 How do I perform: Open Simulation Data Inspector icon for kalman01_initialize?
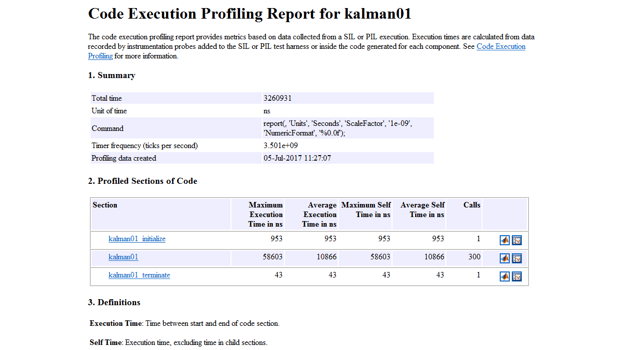[x=517, y=240]
